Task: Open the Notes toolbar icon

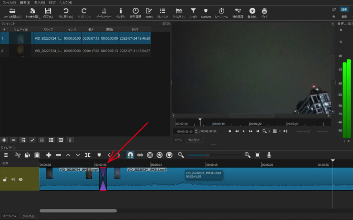Action: coord(149,13)
